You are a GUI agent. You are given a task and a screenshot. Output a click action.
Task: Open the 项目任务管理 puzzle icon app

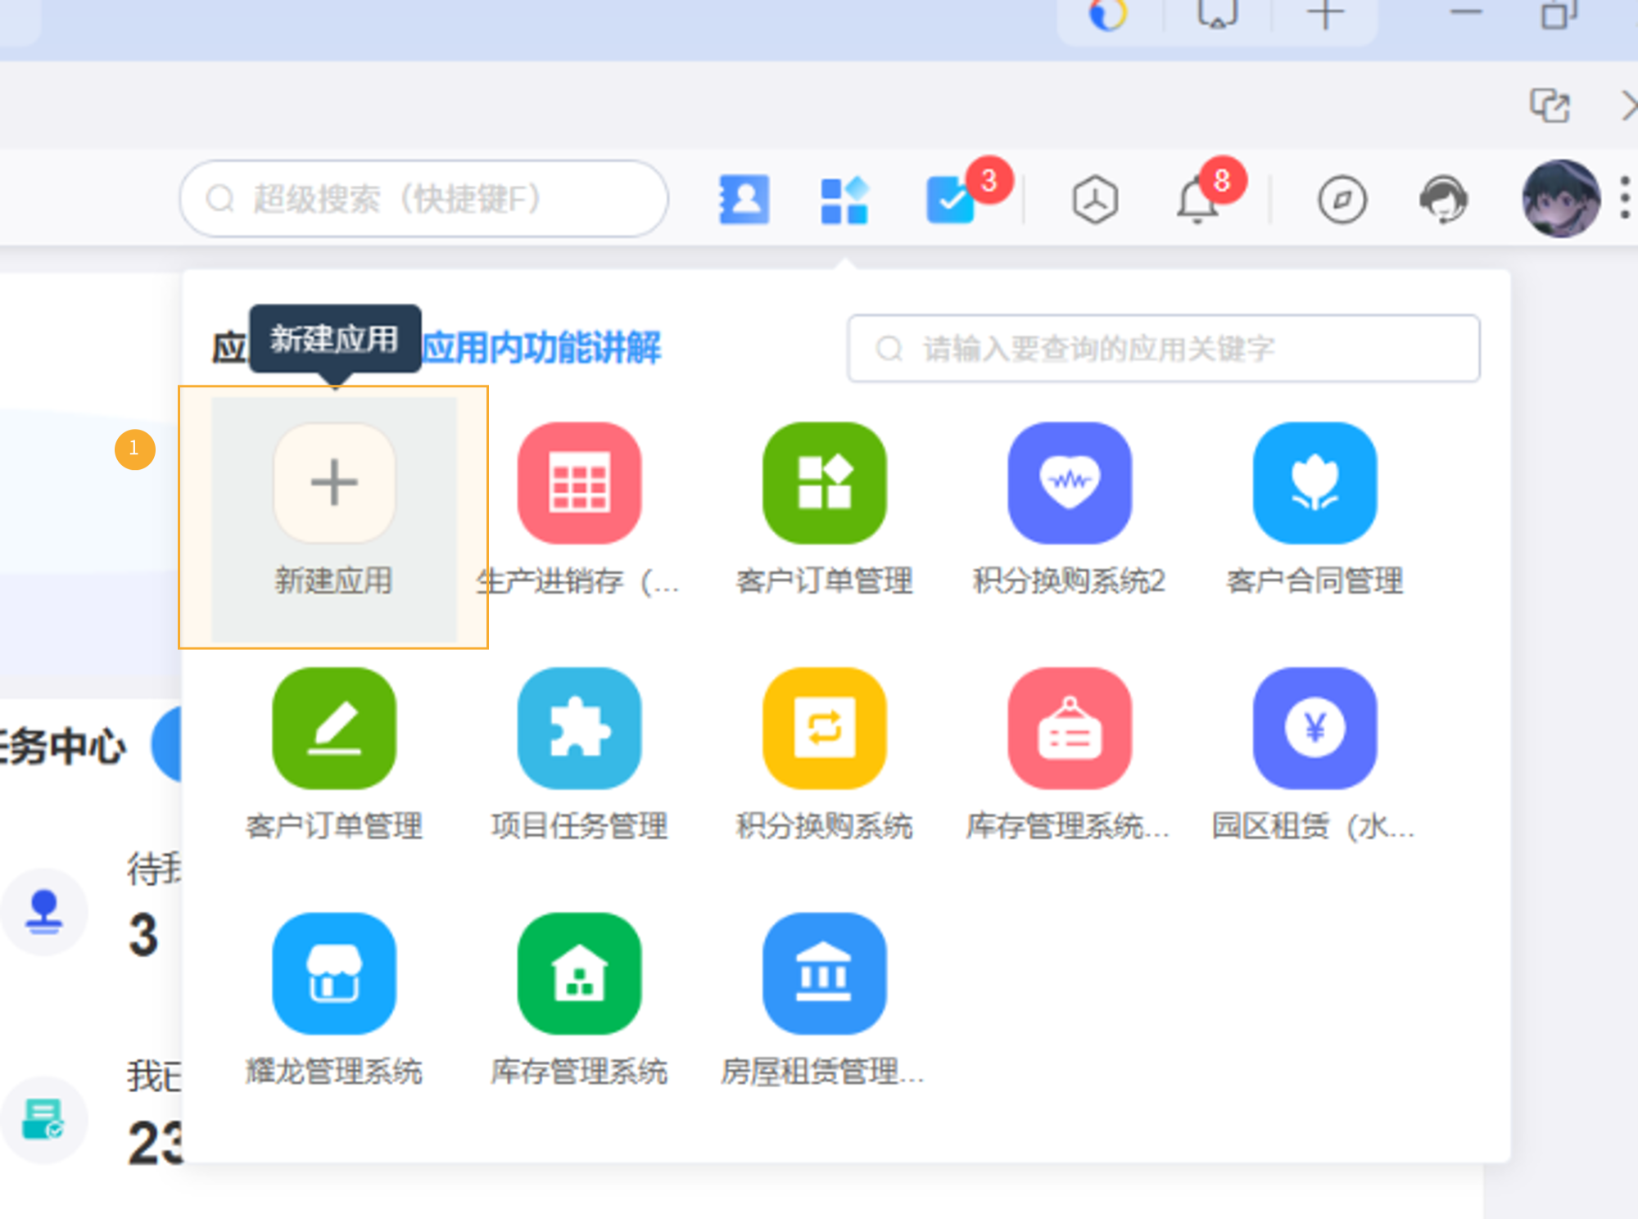point(579,728)
